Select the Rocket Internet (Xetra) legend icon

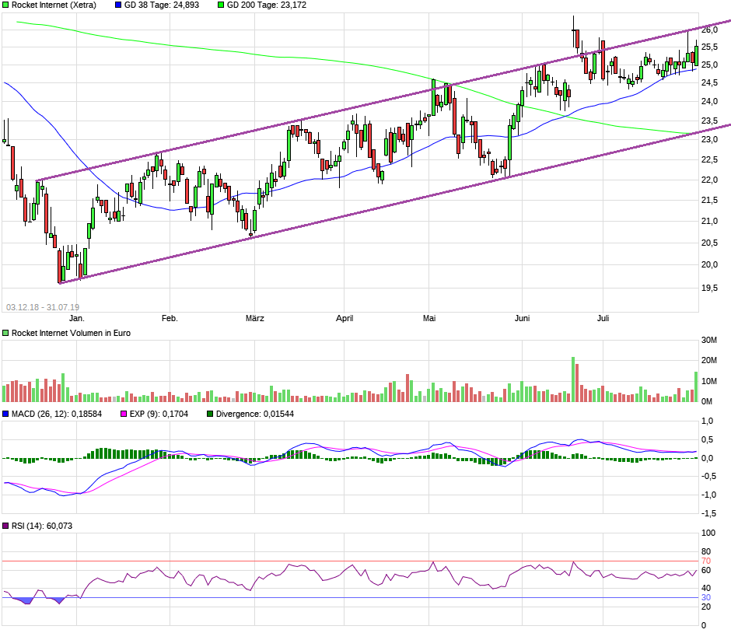pyautogui.click(x=5, y=5)
